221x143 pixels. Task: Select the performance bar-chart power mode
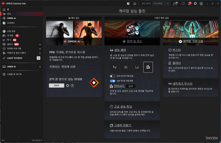pyautogui.click(x=137, y=67)
